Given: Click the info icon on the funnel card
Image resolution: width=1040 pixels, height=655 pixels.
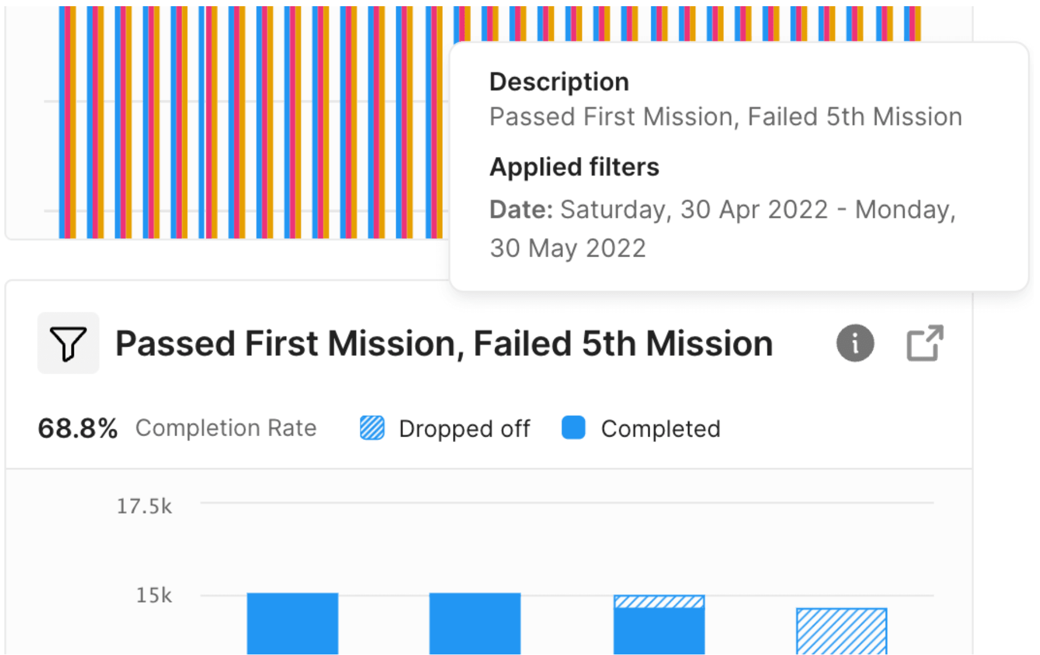Looking at the screenshot, I should click(x=855, y=343).
